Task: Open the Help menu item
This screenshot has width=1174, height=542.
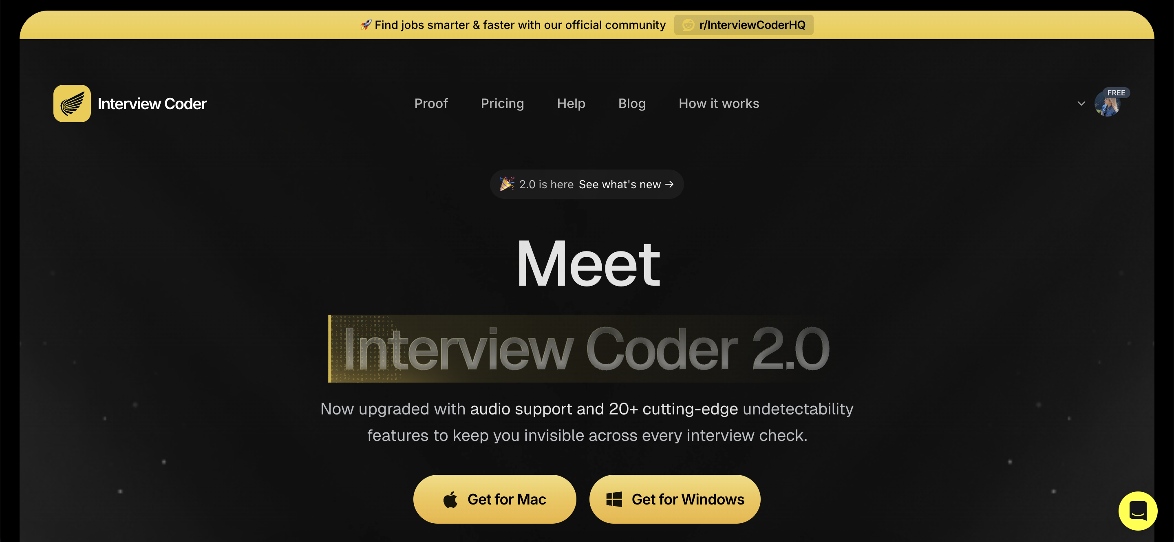Action: coord(571,104)
